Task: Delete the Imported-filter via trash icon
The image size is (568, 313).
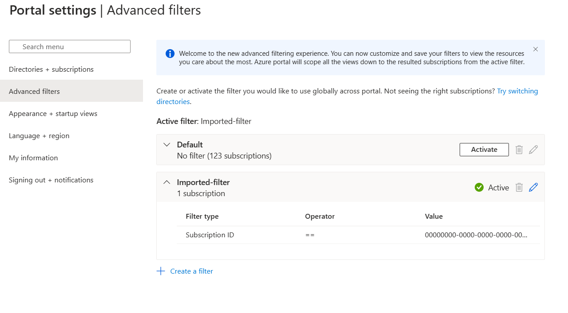Action: [x=519, y=187]
